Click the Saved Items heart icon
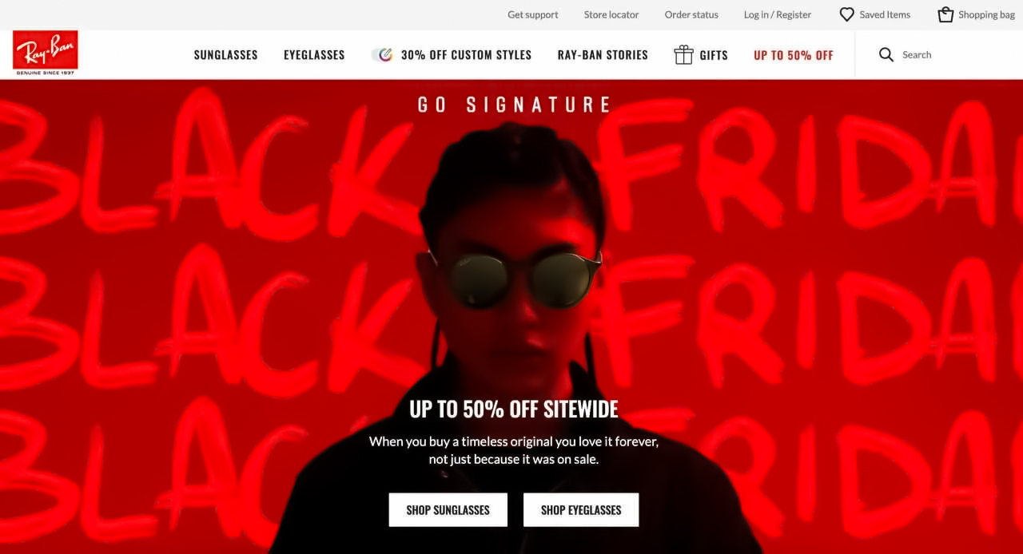 [x=846, y=14]
